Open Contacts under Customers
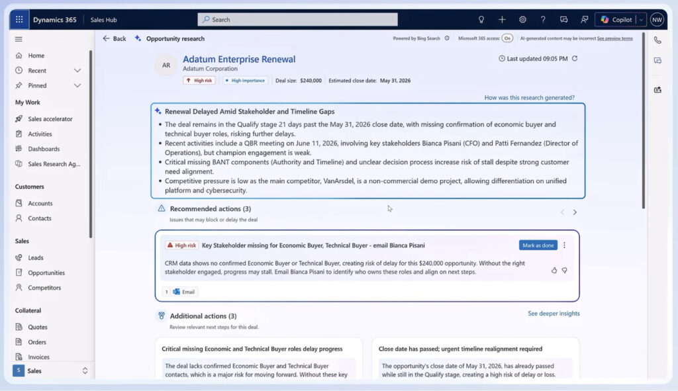Image resolution: width=678 pixels, height=391 pixels. 39,218
